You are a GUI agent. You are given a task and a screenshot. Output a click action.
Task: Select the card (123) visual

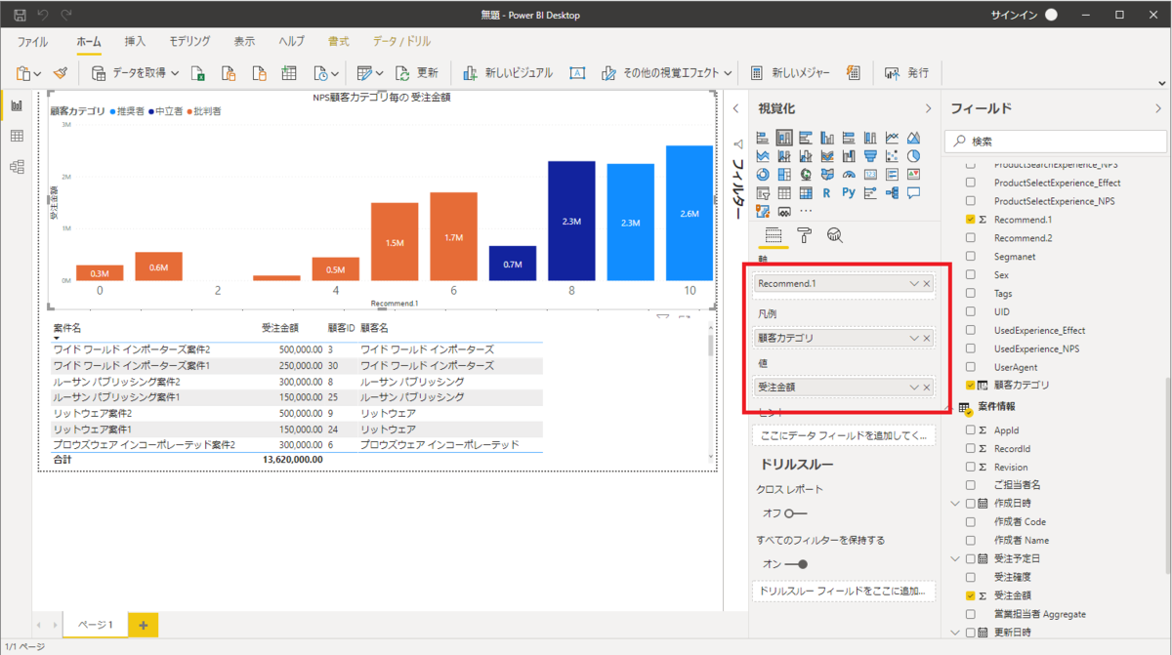[870, 174]
